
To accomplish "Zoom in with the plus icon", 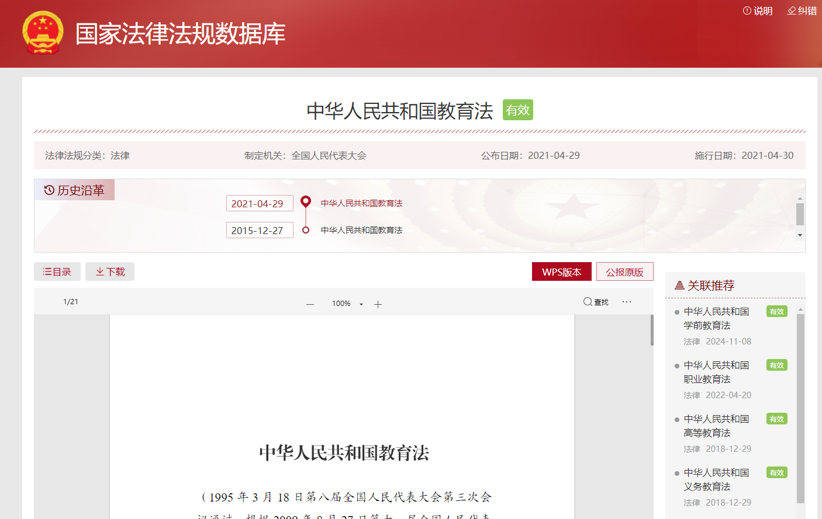I will click(x=378, y=304).
